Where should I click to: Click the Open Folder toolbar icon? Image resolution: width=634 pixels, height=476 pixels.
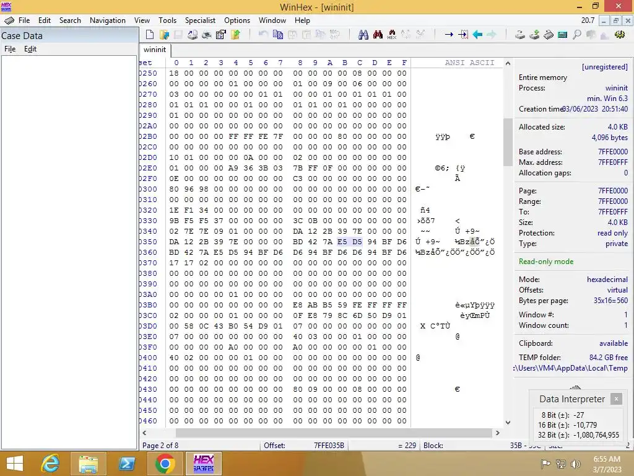pos(235,35)
